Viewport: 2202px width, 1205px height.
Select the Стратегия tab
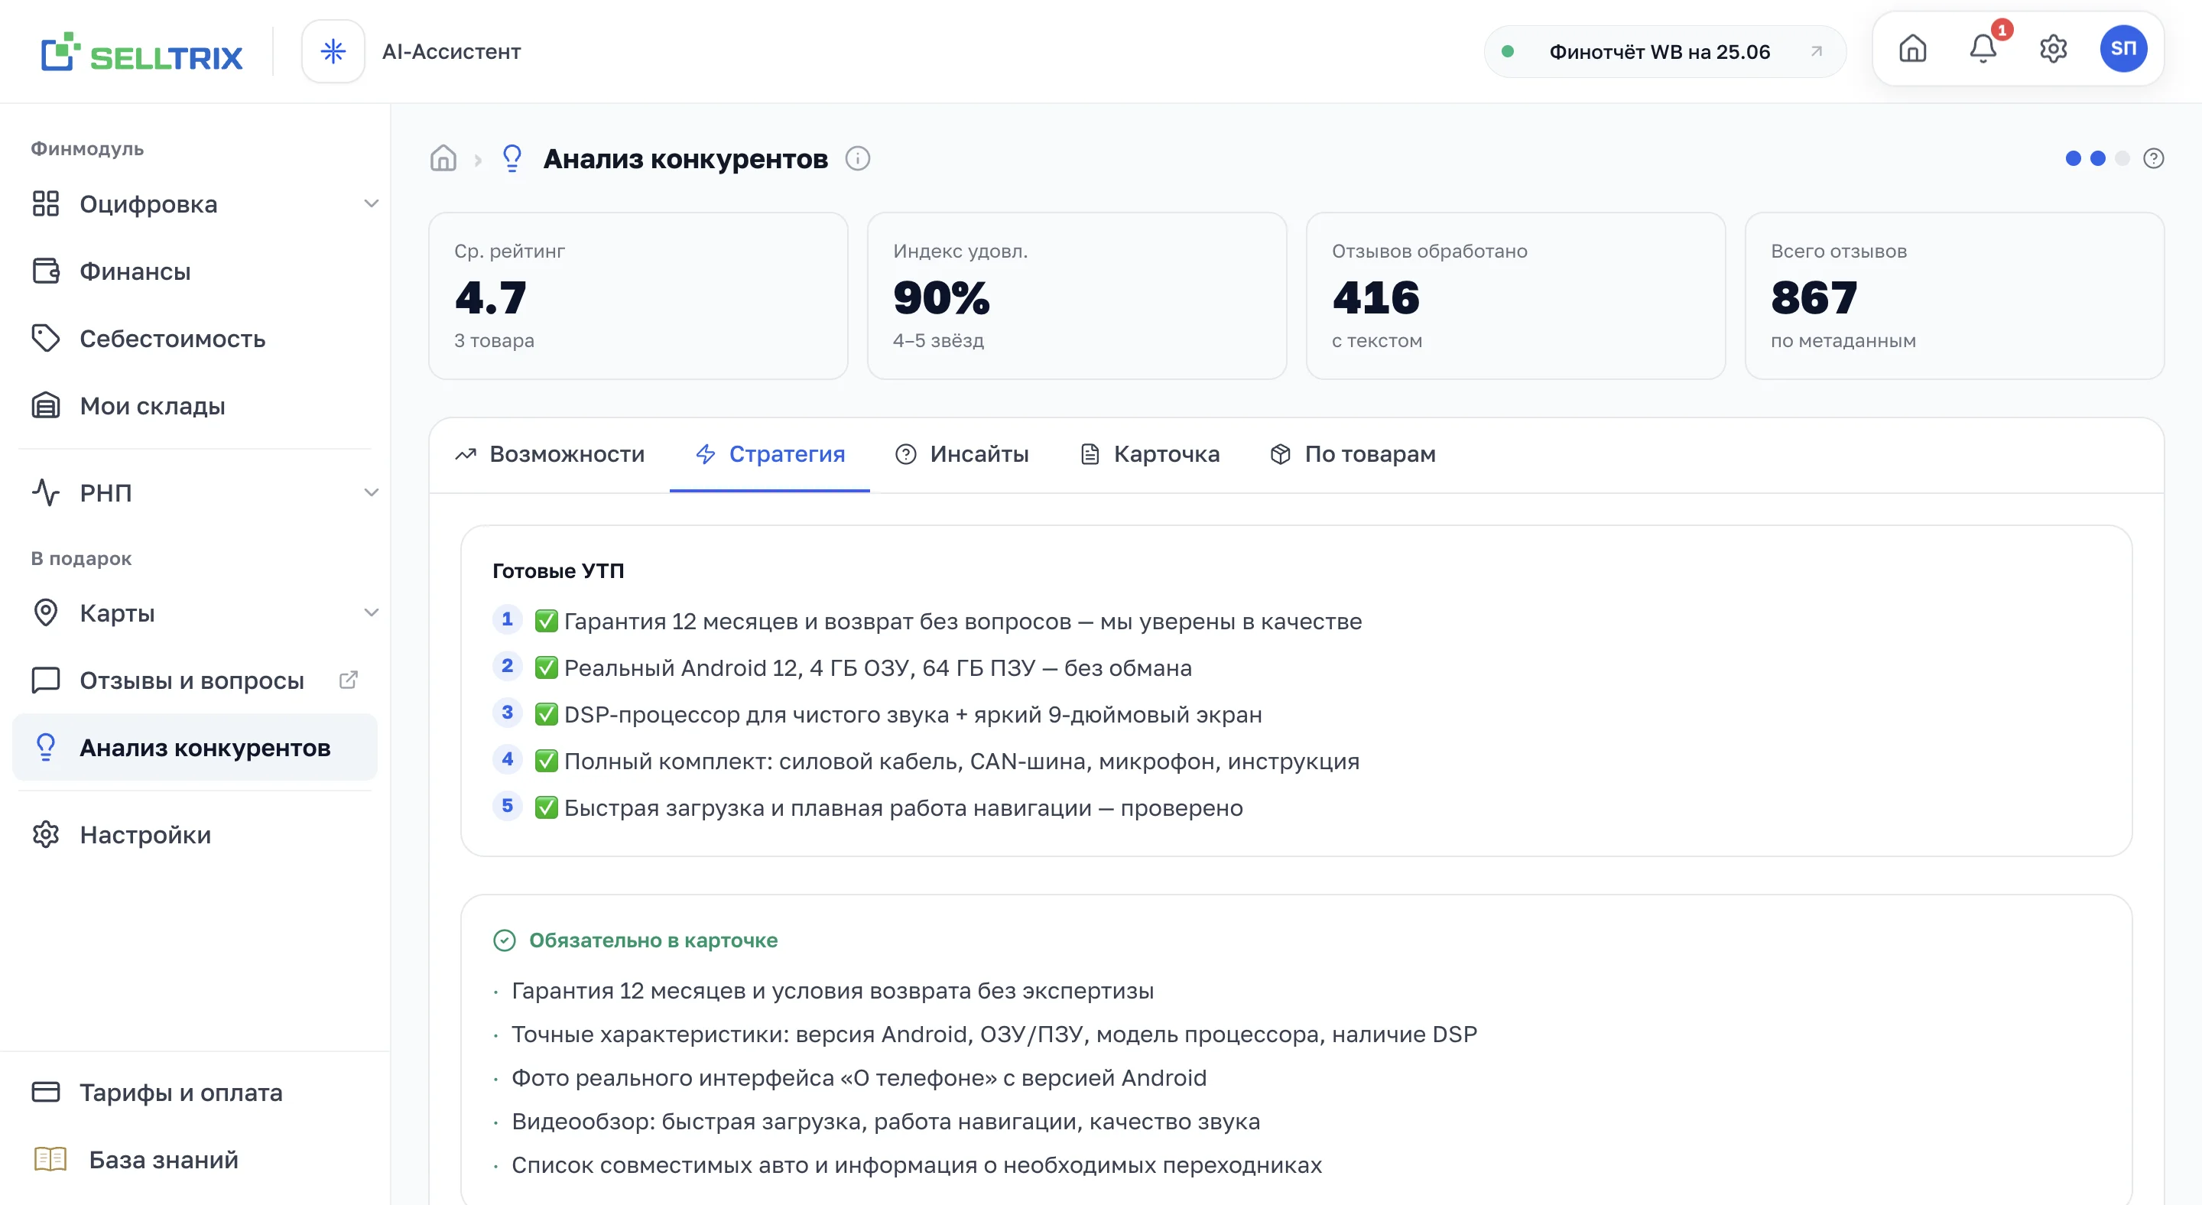coord(769,454)
